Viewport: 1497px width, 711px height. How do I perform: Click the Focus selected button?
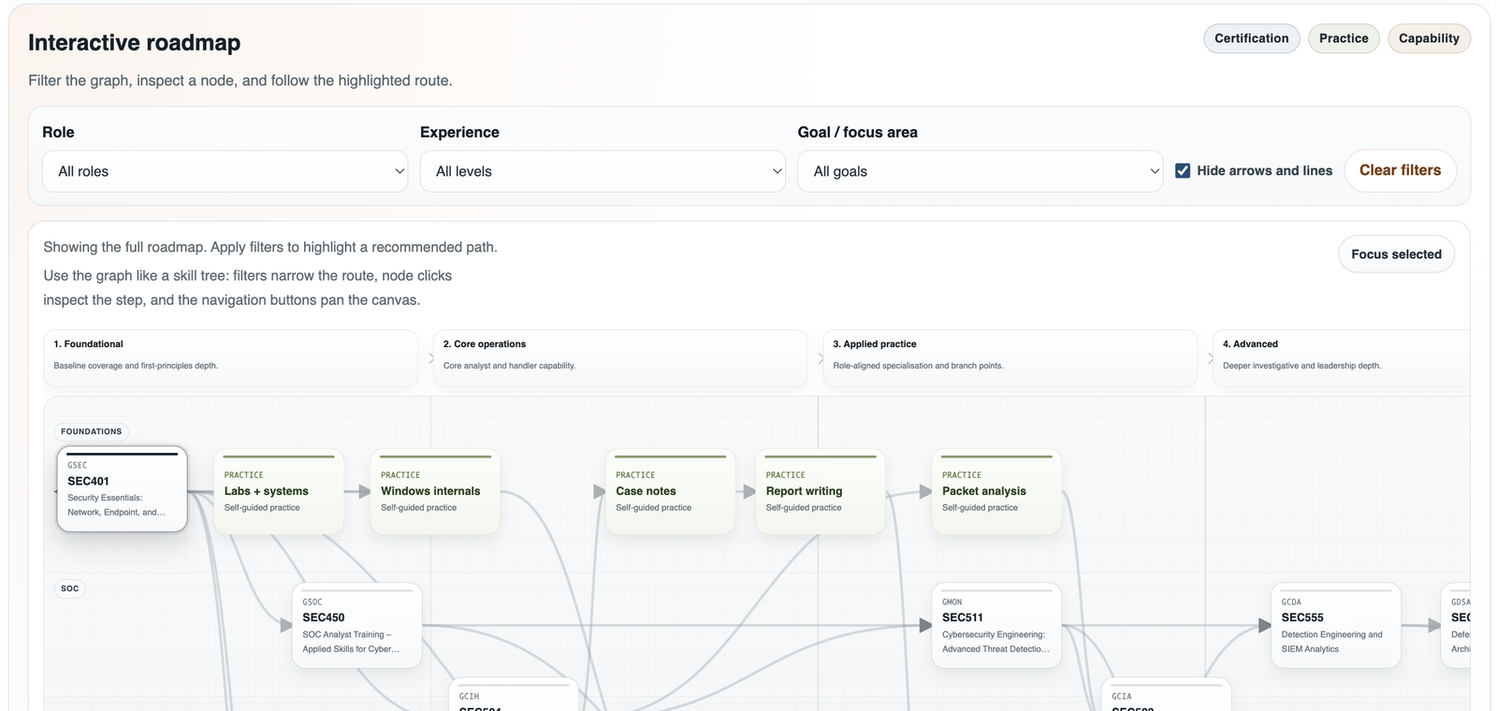(x=1396, y=254)
